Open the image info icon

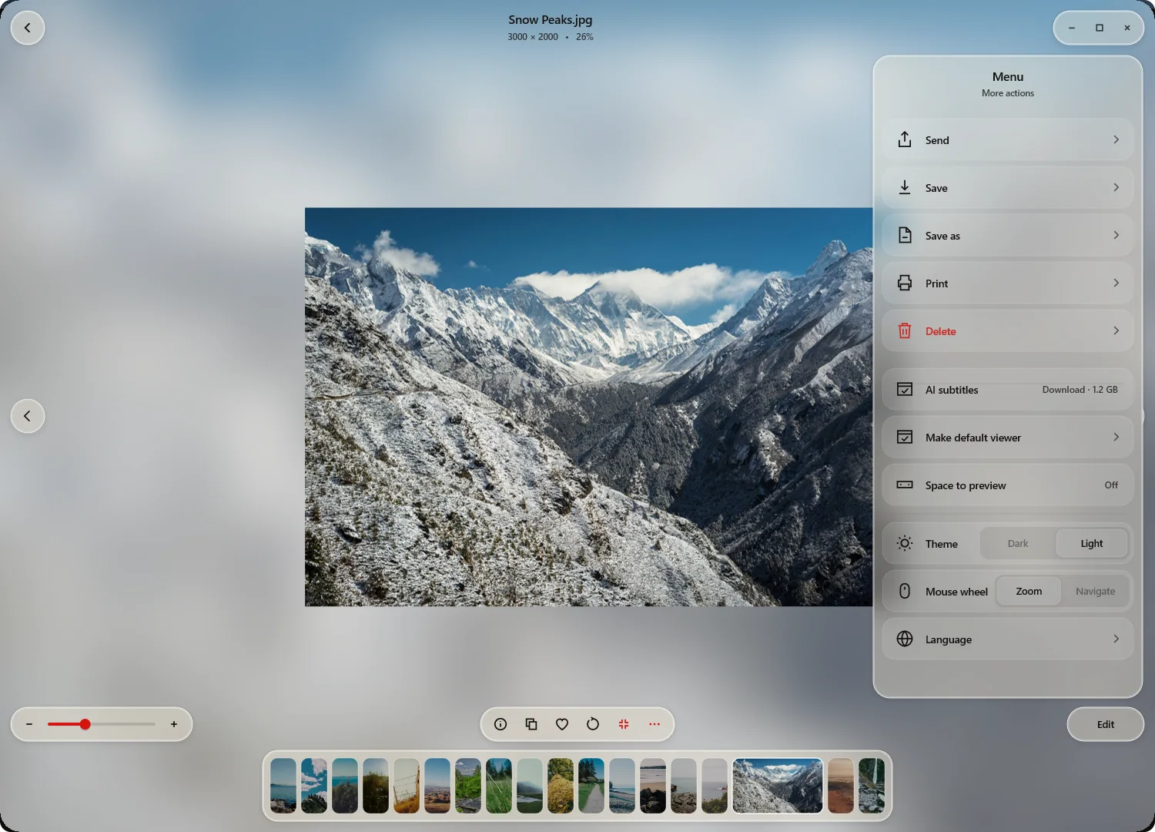coord(500,724)
